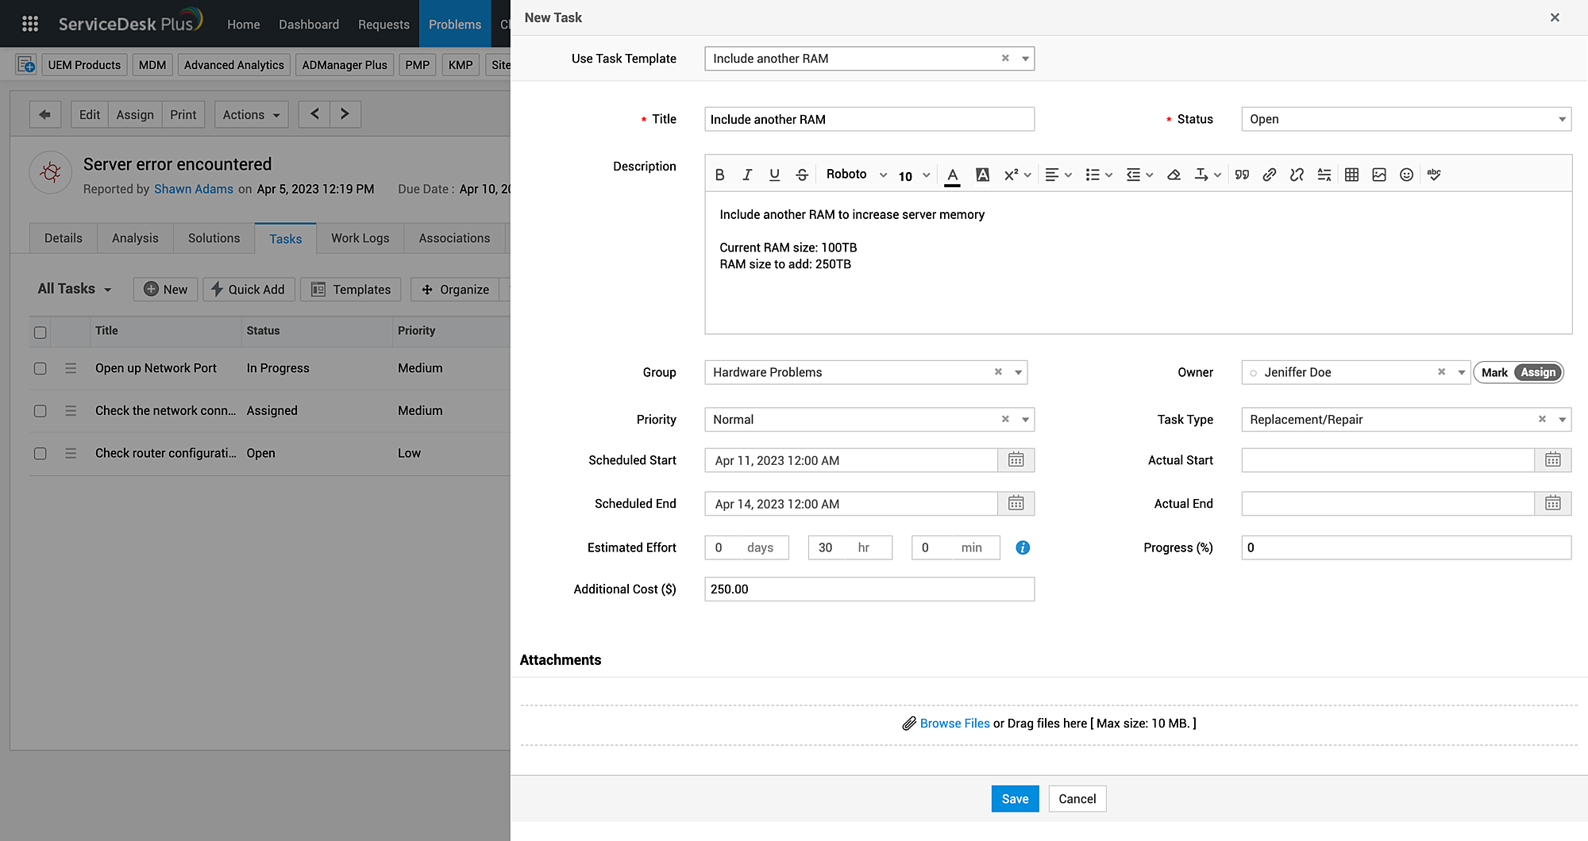The height and width of the screenshot is (841, 1588).
Task: Toggle bold formatting in description editor
Action: click(x=719, y=175)
